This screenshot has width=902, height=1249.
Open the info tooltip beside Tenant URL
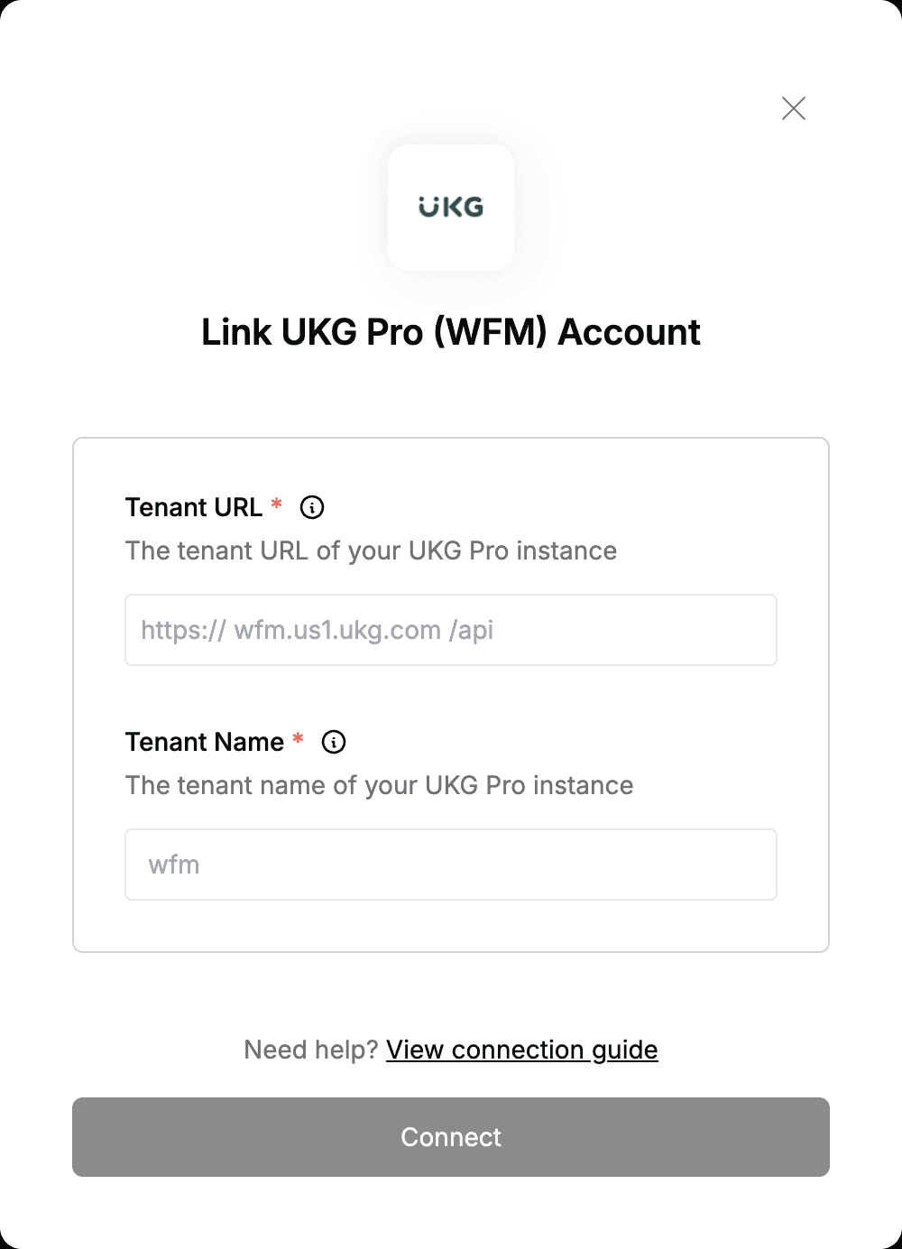[312, 507]
